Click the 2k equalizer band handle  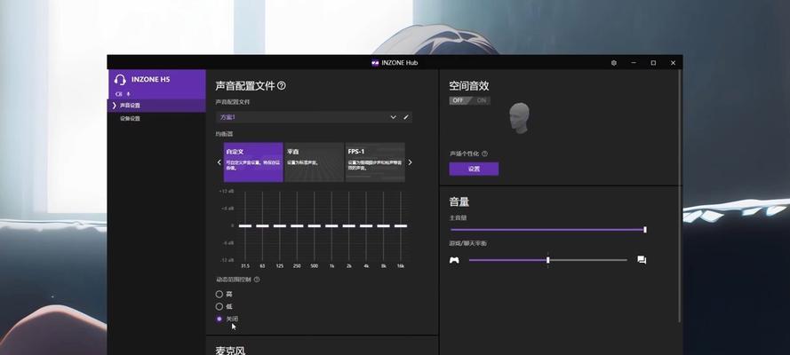[x=348, y=225]
